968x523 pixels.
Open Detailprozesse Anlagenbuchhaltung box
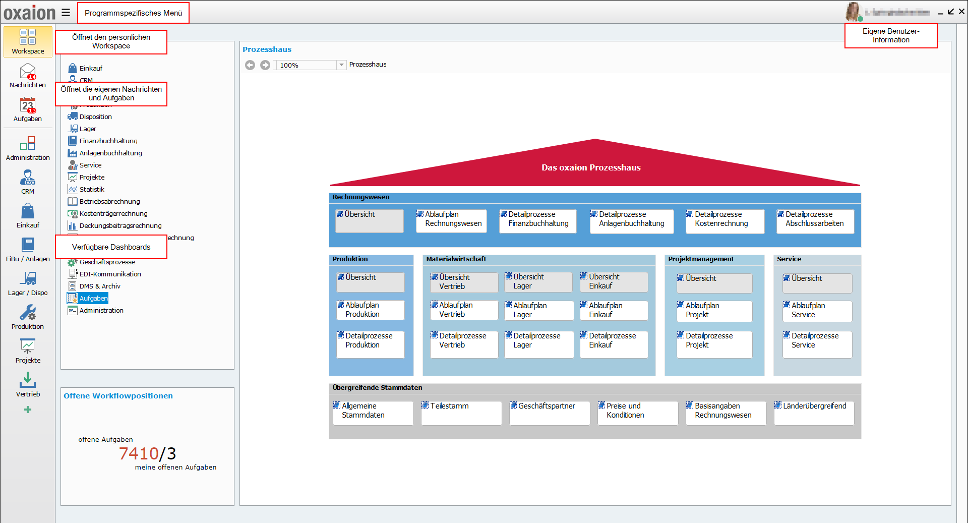(632, 221)
